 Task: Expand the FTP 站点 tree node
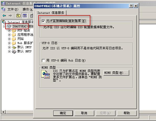tap(9, 31)
